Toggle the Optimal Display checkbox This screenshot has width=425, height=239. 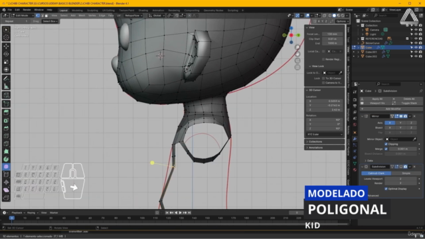[x=386, y=189]
